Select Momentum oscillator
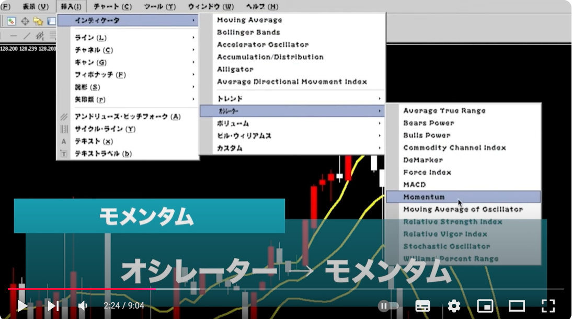572x319 pixels. pyautogui.click(x=463, y=197)
